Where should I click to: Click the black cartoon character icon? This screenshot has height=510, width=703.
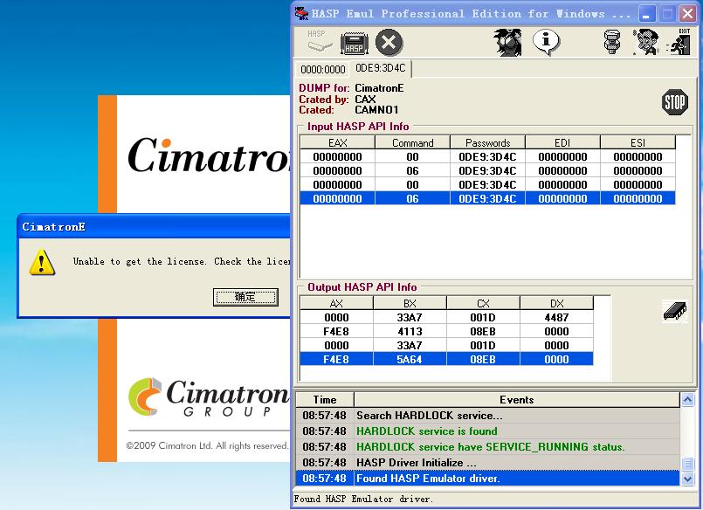tap(508, 42)
